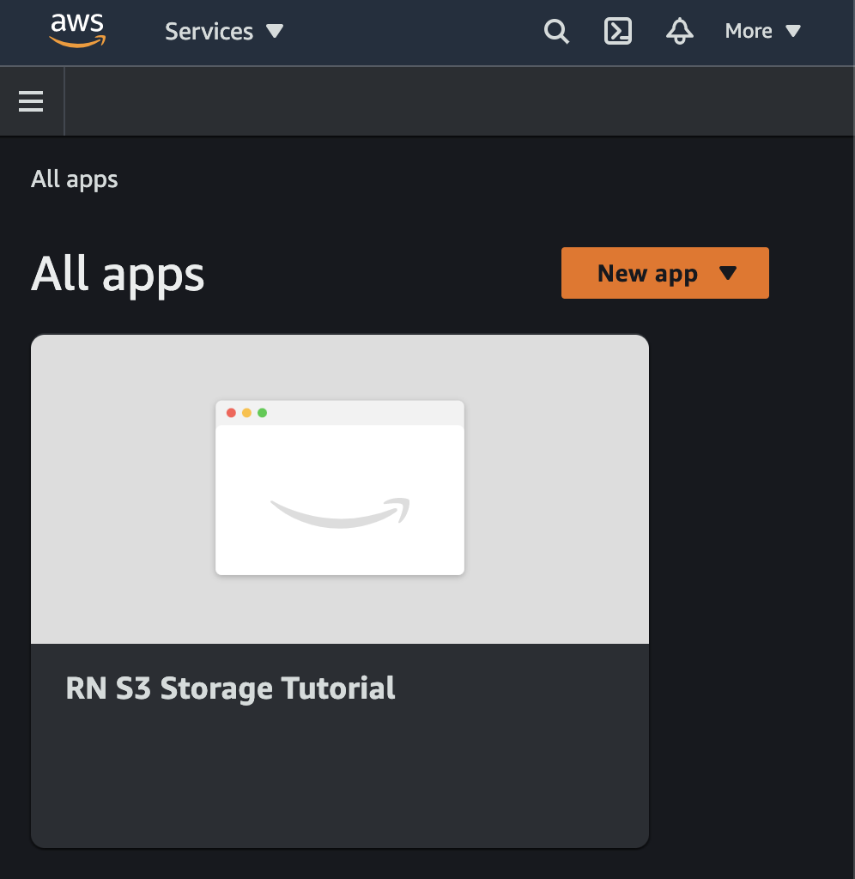Open the All apps breadcrumb link
Image resolution: width=855 pixels, height=879 pixels.
(x=74, y=179)
